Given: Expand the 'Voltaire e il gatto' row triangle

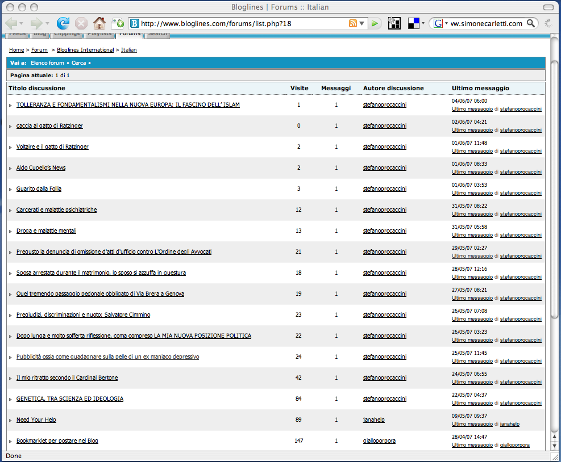Looking at the screenshot, I should (x=10, y=148).
